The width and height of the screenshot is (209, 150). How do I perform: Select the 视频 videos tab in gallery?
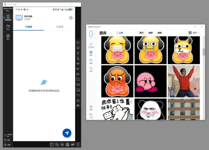(150, 33)
